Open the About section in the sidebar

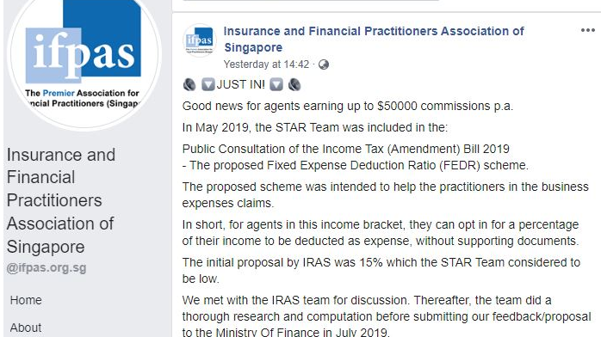pyautogui.click(x=26, y=328)
